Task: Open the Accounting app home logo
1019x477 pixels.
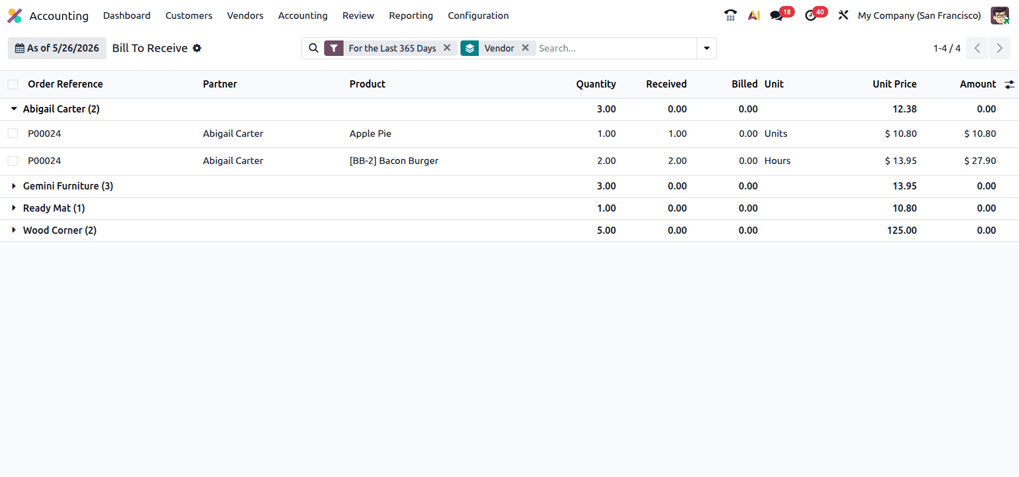Action: 15,16
